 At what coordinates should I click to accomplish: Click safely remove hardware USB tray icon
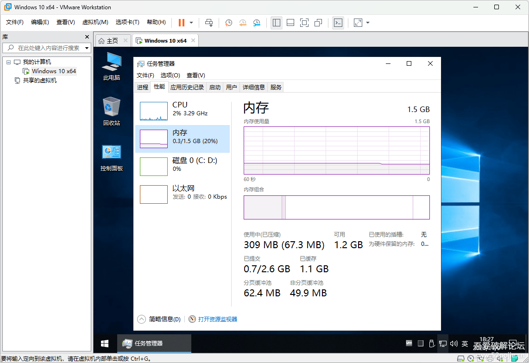(432, 344)
